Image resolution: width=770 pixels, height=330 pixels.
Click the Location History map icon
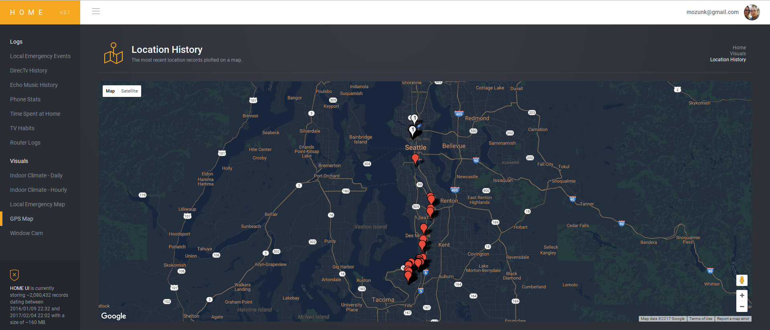point(113,53)
